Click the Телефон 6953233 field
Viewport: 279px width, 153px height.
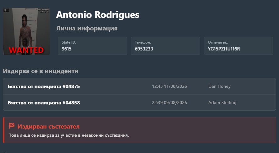[165, 46]
